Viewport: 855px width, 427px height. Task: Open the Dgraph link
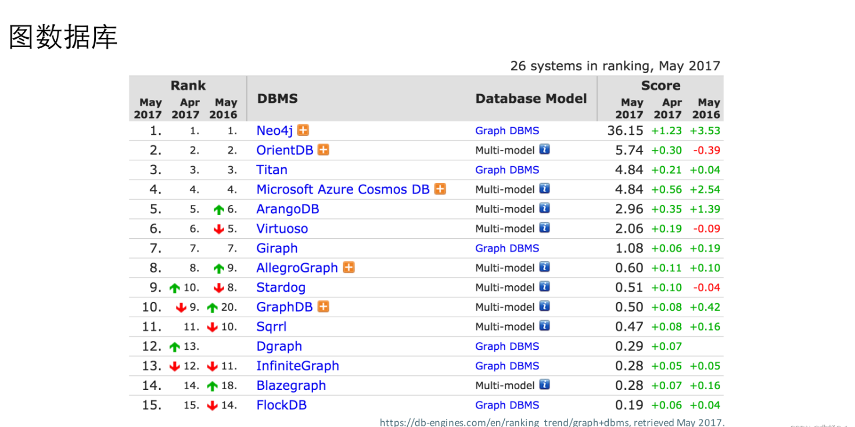point(279,346)
